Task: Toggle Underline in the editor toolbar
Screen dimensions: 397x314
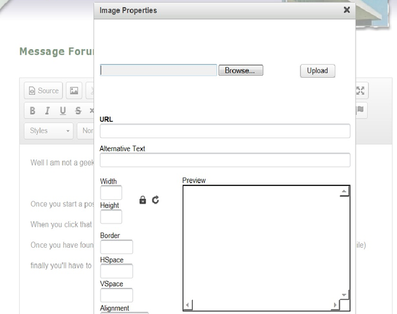Action: click(x=63, y=111)
